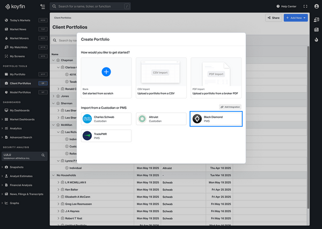Image resolution: width=322 pixels, height=229 pixels.
Task: Click the Add Integration button
Action: (x=230, y=107)
